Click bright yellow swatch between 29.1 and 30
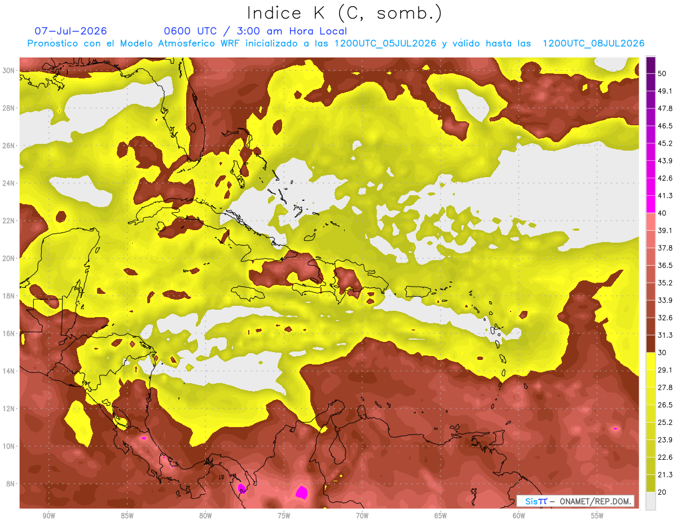This screenshot has height=523, width=677. tap(650, 361)
